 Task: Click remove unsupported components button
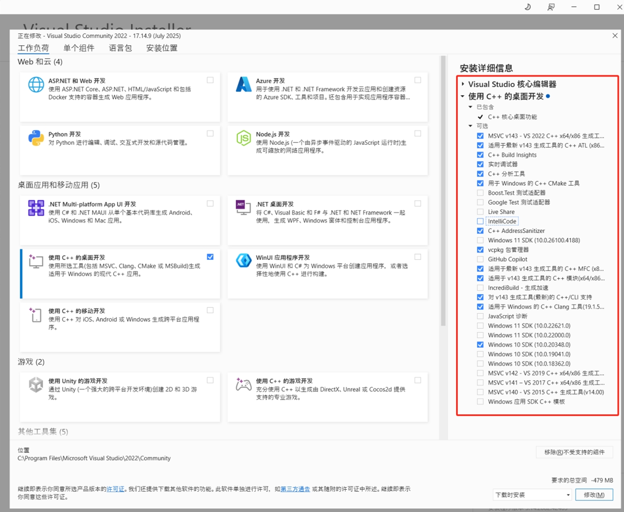point(574,452)
